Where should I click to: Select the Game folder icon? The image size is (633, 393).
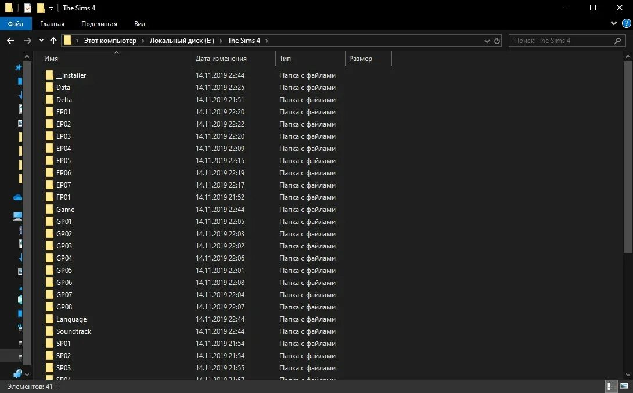[x=49, y=209]
